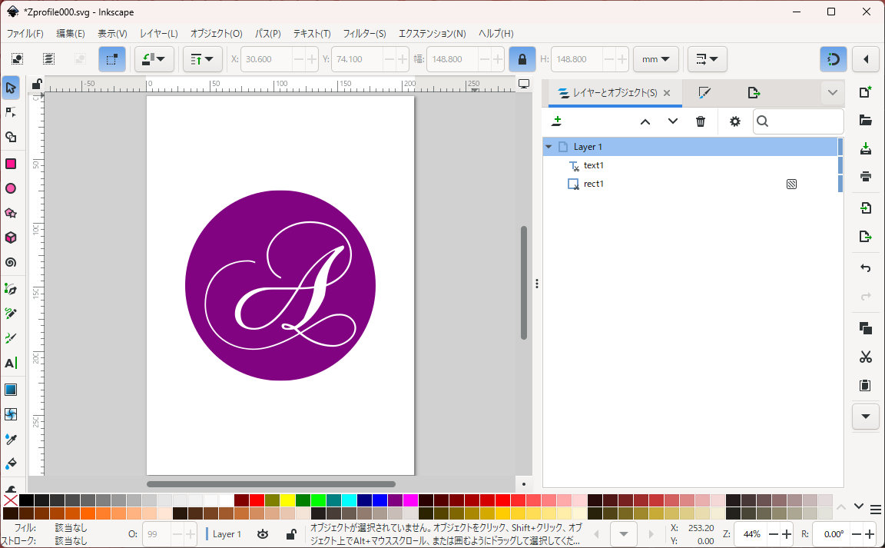
Task: Toggle Layer 1 lock in status bar
Action: (291, 534)
